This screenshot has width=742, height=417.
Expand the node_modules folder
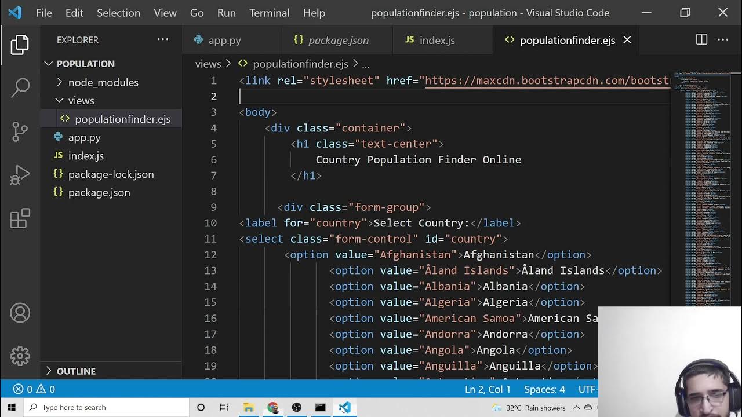coord(103,82)
